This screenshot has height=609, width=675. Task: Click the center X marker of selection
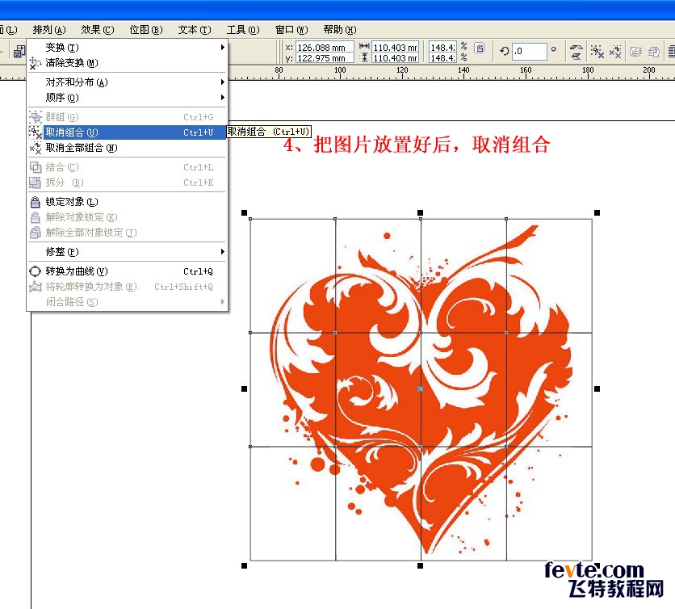[420, 389]
